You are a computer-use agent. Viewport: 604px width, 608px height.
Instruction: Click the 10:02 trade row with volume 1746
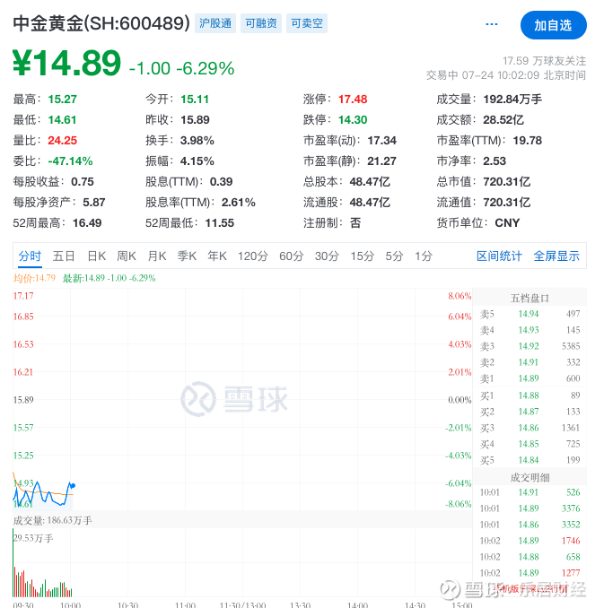coord(530,541)
